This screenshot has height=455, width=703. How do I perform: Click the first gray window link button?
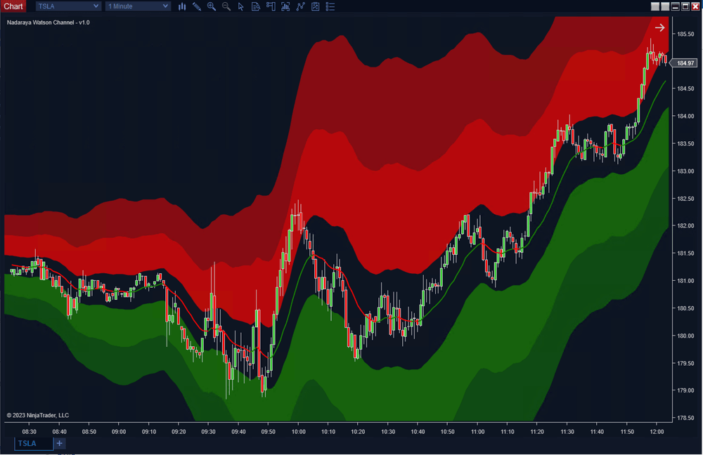click(655, 6)
